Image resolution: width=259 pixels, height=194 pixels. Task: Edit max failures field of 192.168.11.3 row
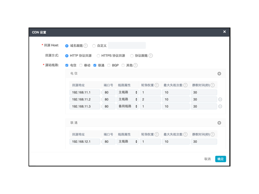[176, 106]
